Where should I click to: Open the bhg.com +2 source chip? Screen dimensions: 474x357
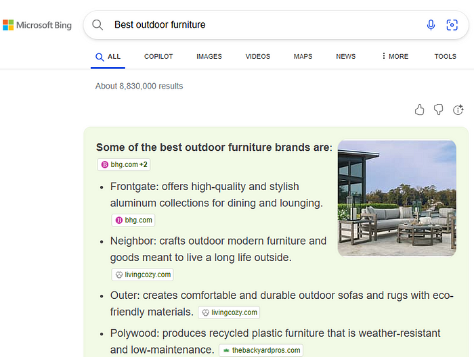(x=124, y=164)
